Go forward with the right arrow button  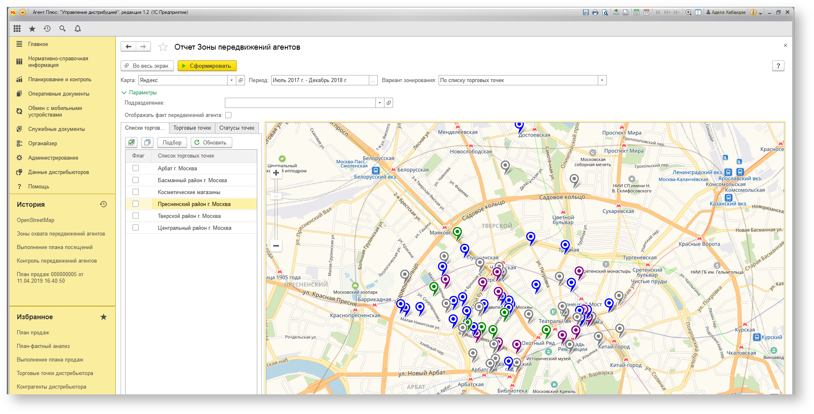[x=143, y=47]
